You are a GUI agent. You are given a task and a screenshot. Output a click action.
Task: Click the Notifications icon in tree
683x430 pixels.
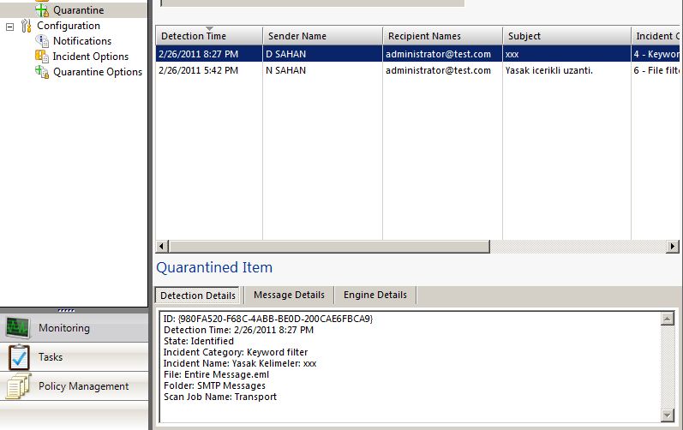(42, 41)
